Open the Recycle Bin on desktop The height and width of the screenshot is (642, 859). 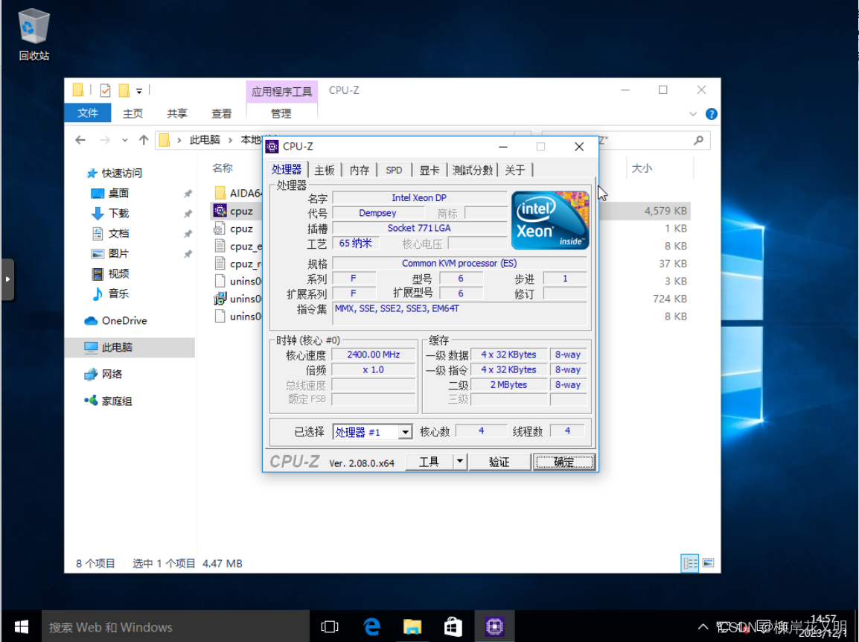(34, 34)
